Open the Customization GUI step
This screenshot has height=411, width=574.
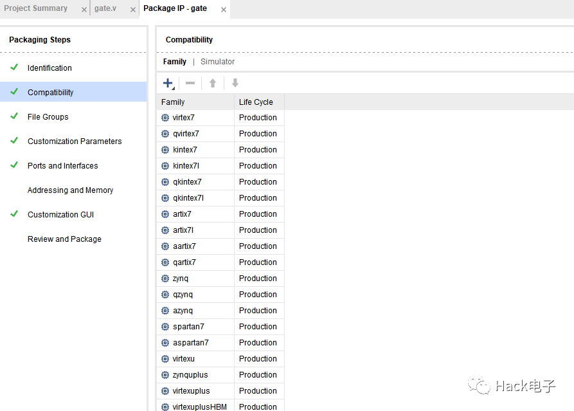point(61,215)
